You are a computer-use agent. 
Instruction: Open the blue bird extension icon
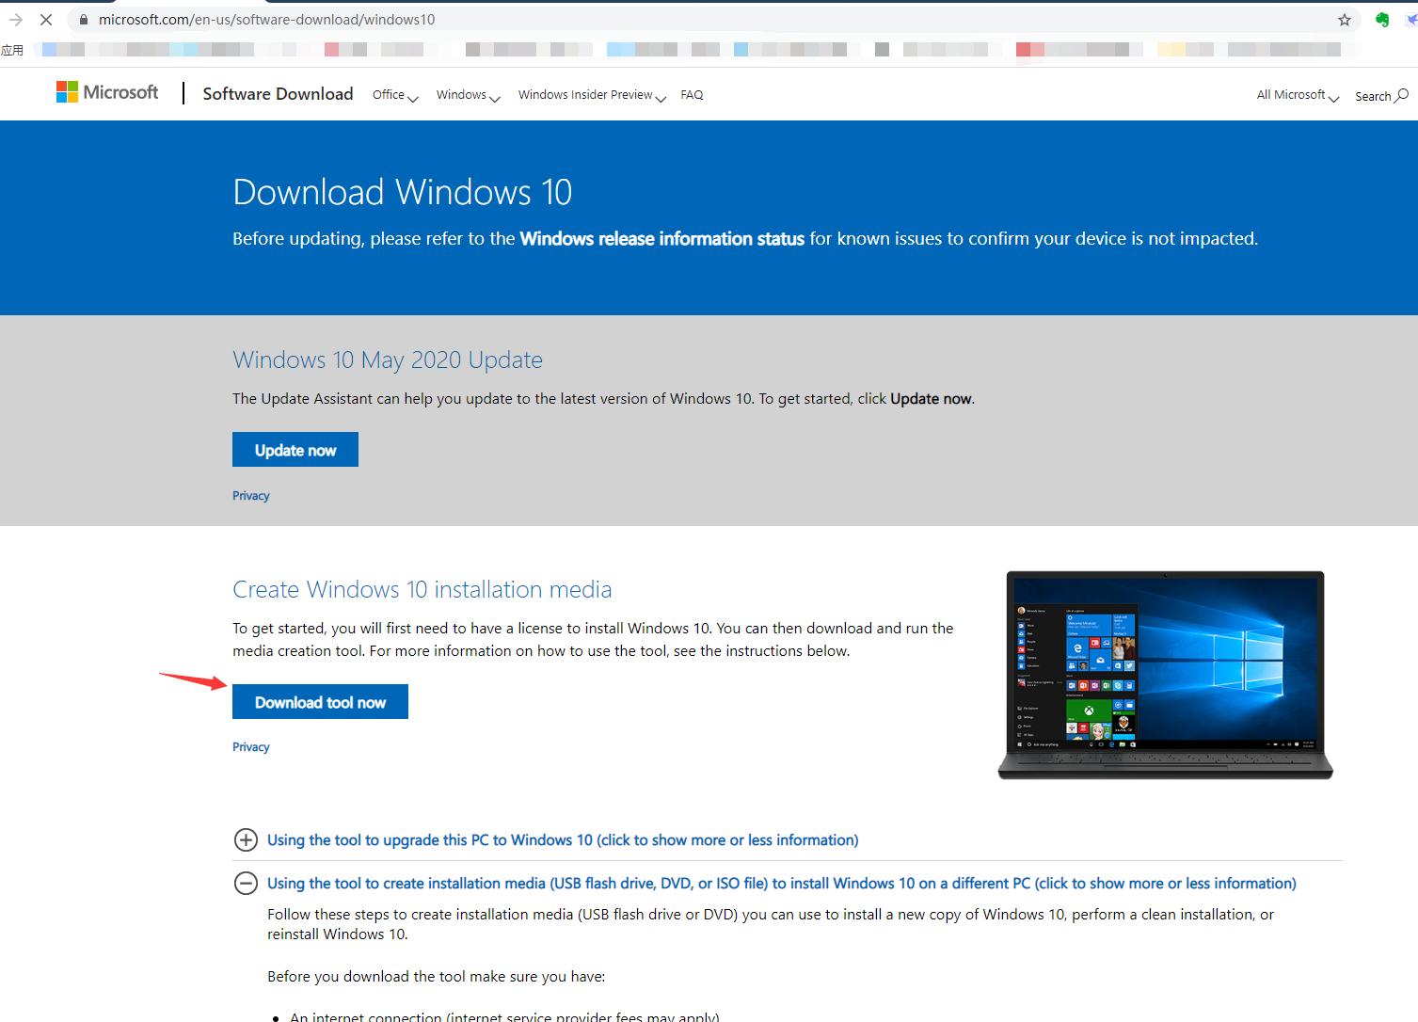[1410, 19]
